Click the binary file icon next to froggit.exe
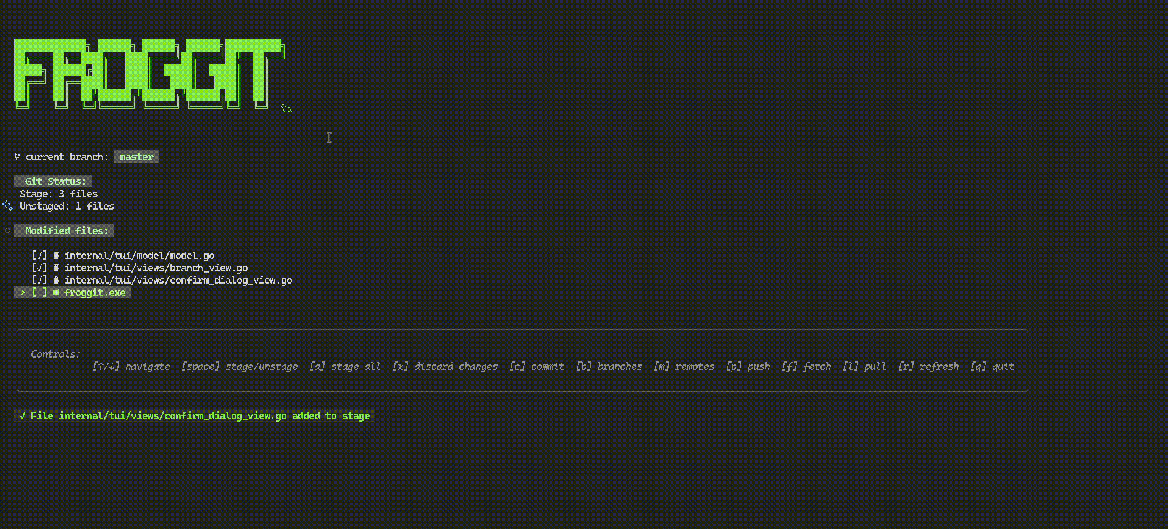The width and height of the screenshot is (1168, 529). (x=56, y=292)
